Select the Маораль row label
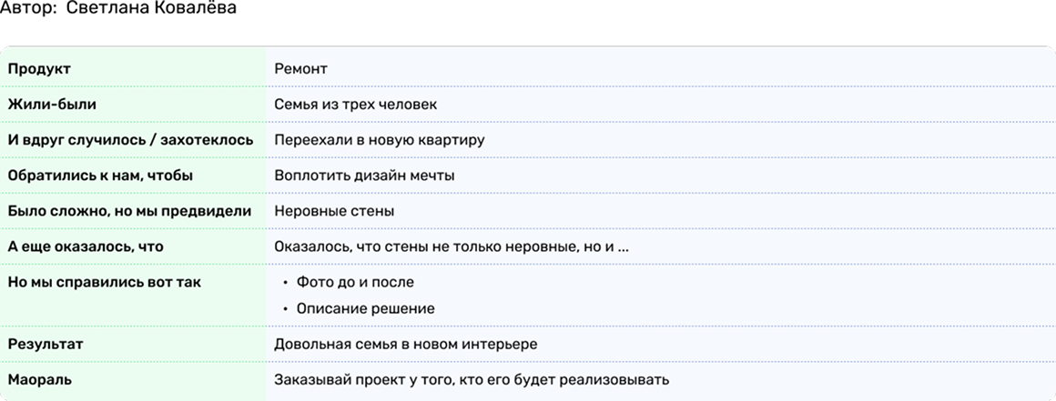 [x=39, y=380]
